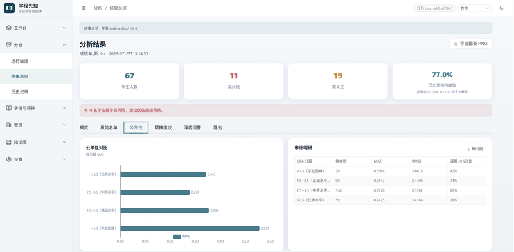This screenshot has height=252, width=514.
Task: Click the 任务 task-ad4ba210c9 tag
Action: pos(435,8)
